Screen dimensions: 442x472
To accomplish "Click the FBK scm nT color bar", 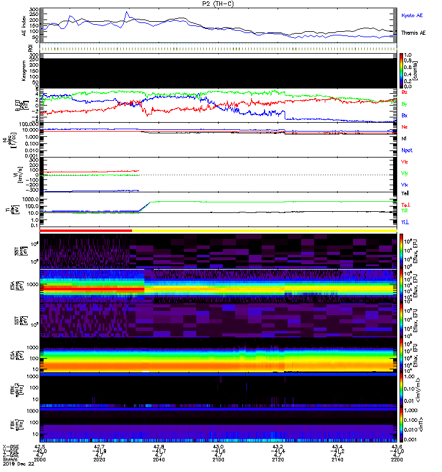I will coord(401,425).
